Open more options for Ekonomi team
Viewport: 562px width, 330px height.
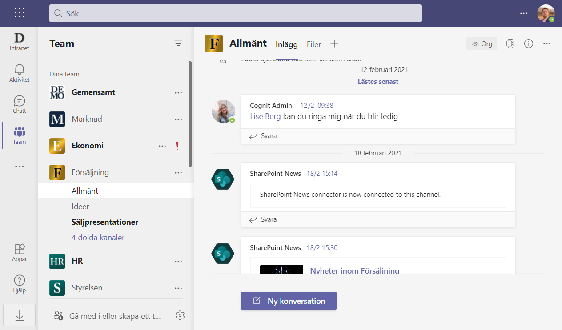pyautogui.click(x=162, y=146)
